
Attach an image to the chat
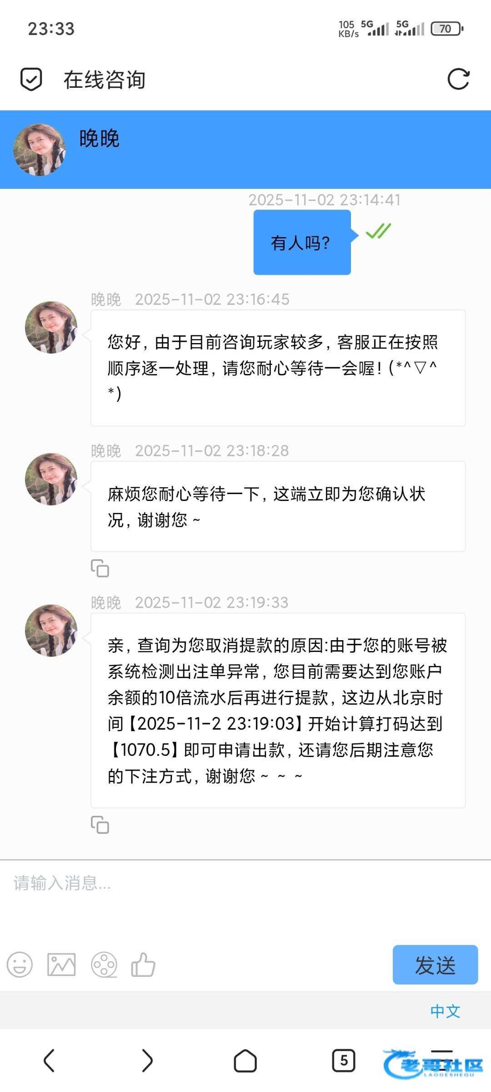coord(61,964)
